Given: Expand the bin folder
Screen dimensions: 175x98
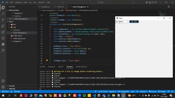Looking at the screenshot, I should point(14,24).
